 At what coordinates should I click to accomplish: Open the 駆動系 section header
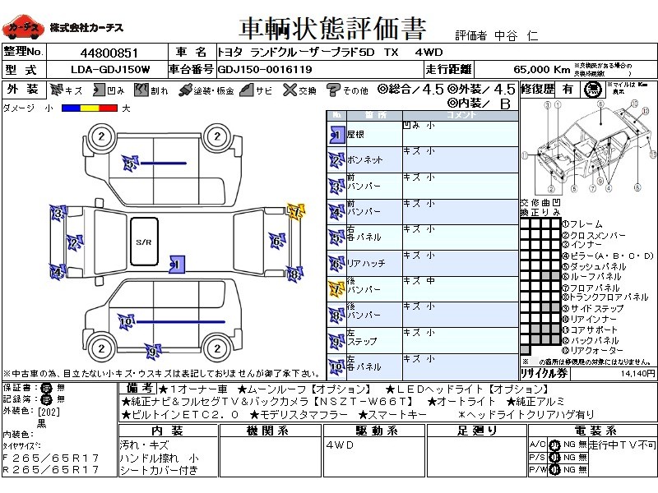coord(374,431)
